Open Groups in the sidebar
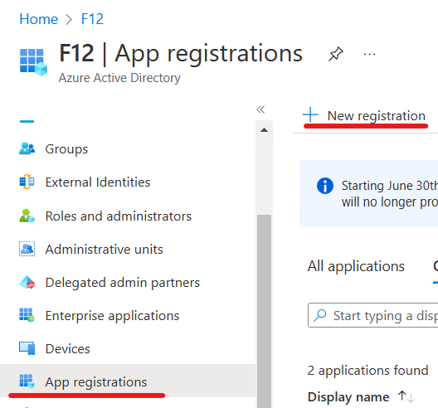 tap(66, 148)
